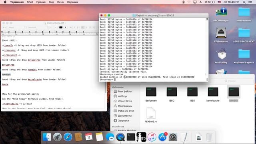Viewport: 256px width, 144px height.
Task: Open font family dropdown in TextEdit
Action: (x=17, y=28)
